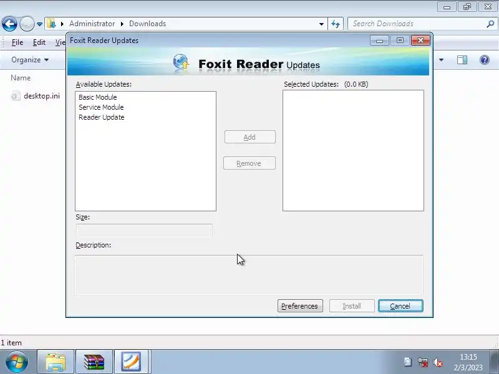
Task: Click the Add button
Action: coord(250,137)
